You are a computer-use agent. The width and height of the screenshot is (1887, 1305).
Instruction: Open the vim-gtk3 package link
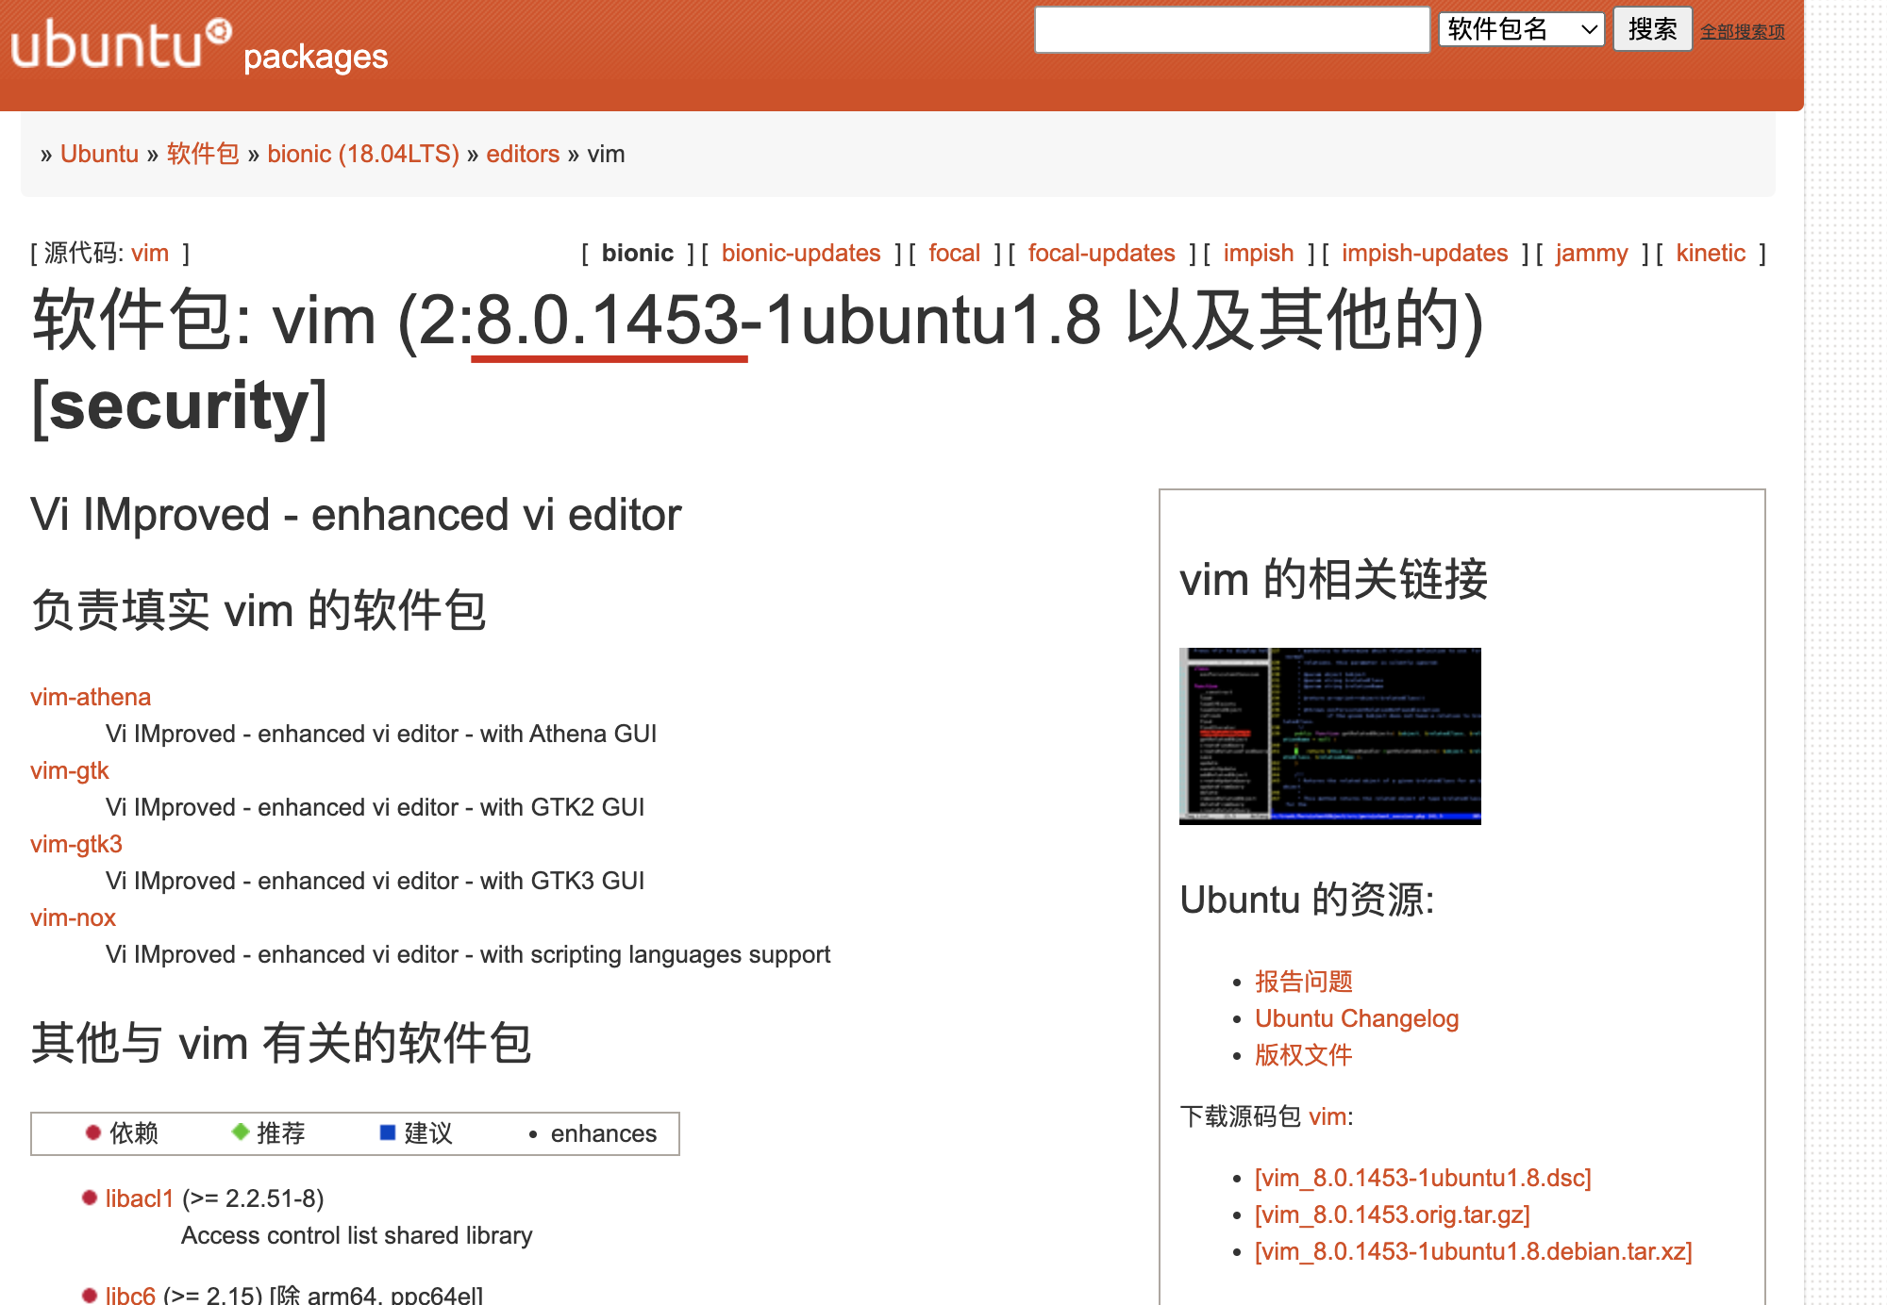click(x=76, y=844)
